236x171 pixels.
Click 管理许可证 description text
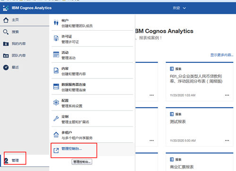(70, 42)
